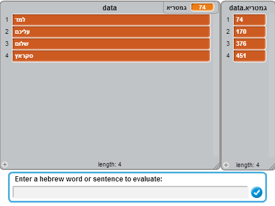Click the data.גמטריא list title
This screenshot has height=206, width=275.
coord(248,8)
